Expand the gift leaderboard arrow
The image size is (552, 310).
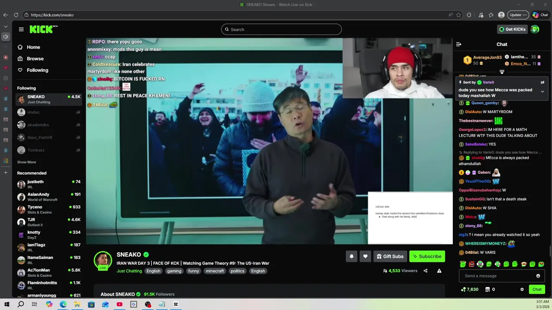pos(502,72)
